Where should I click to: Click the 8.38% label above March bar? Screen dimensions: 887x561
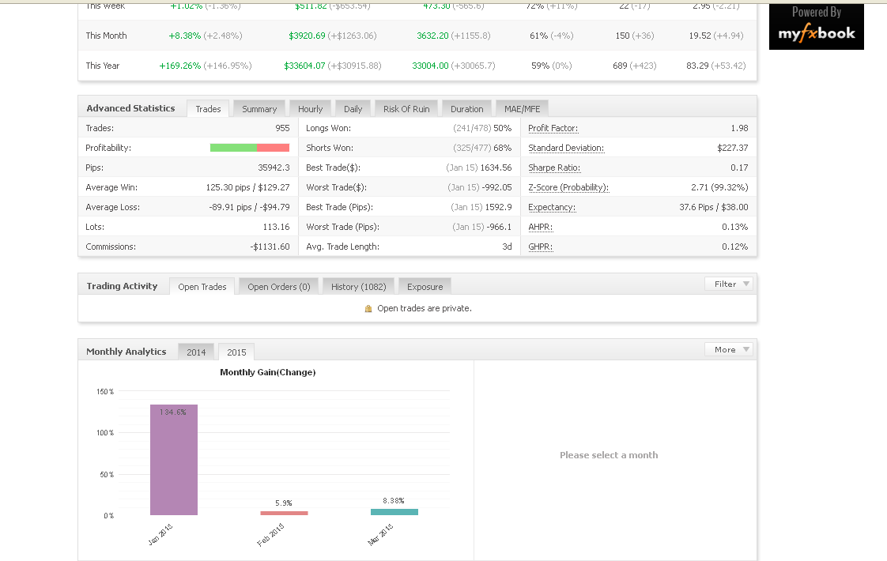point(394,501)
